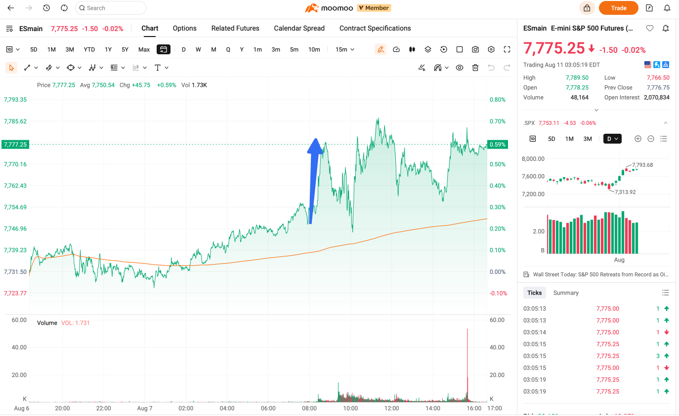Open the 15m interval dropdown
This screenshot has height=416, width=679.
(x=345, y=49)
